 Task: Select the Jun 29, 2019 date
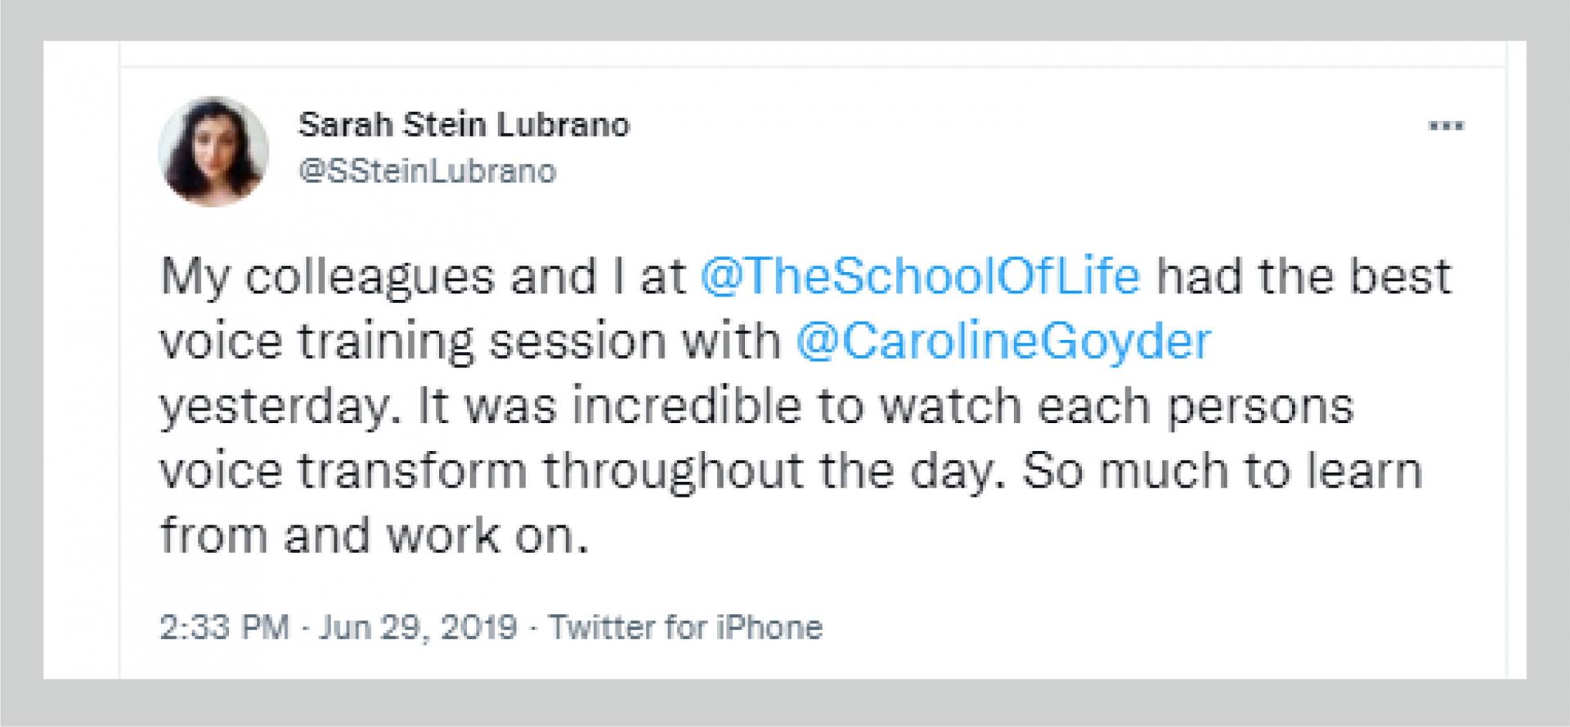pyautogui.click(x=418, y=627)
